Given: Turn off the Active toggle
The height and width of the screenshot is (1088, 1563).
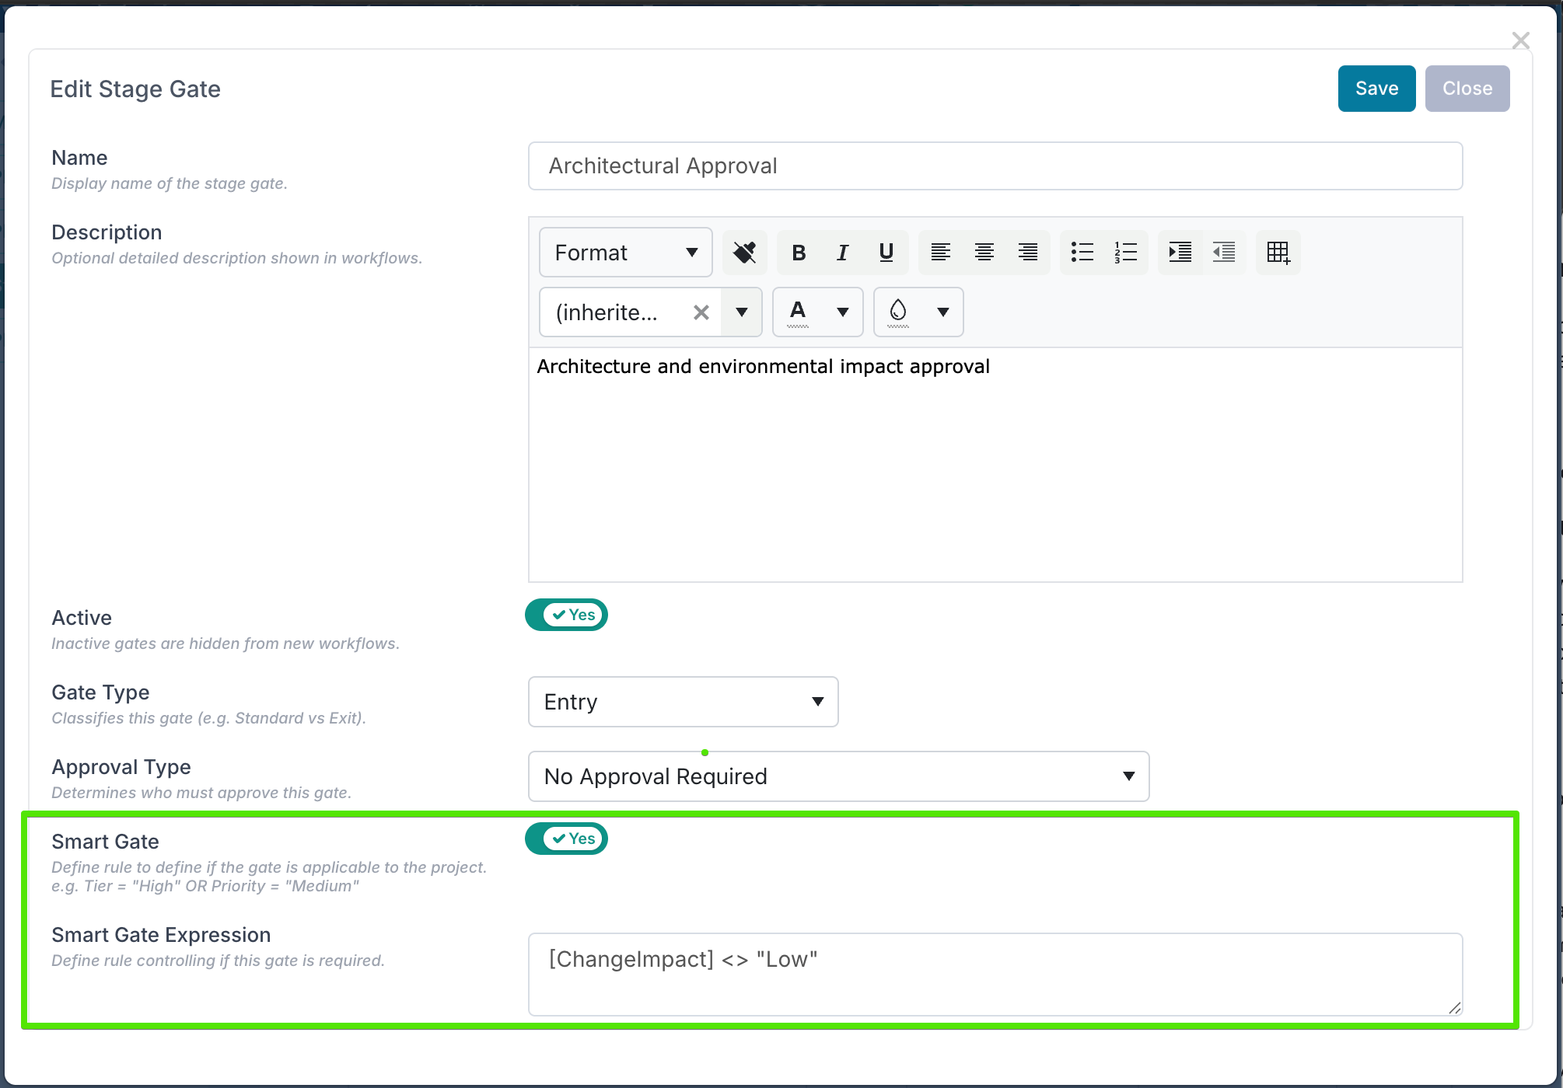Looking at the screenshot, I should point(567,615).
